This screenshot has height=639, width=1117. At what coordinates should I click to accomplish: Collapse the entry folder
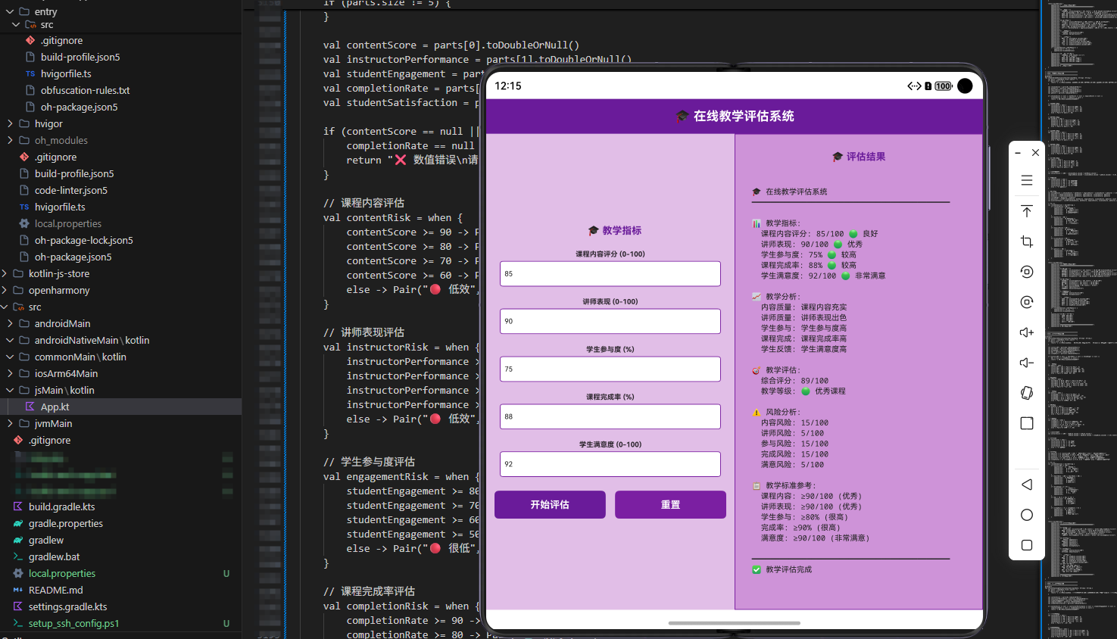10,11
